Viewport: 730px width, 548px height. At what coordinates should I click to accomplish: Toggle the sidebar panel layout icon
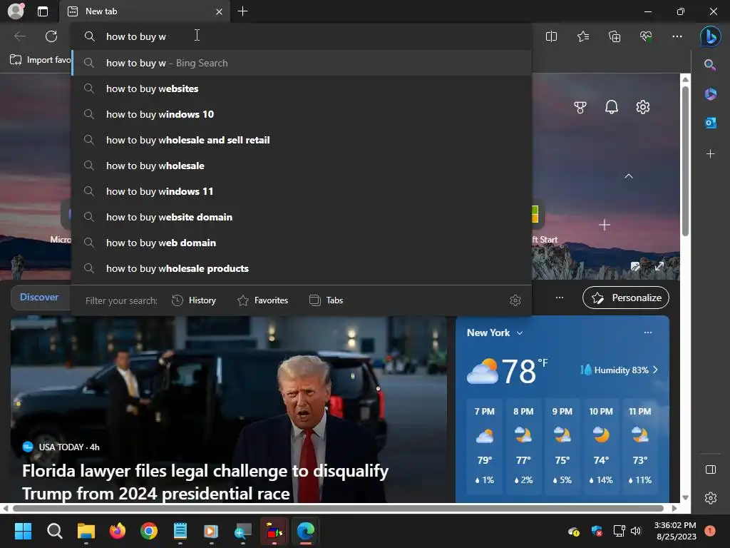[711, 470]
